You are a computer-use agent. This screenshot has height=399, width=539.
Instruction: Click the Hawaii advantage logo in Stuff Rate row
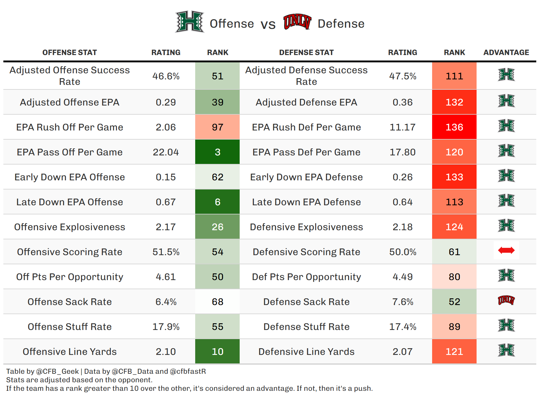[x=506, y=325]
